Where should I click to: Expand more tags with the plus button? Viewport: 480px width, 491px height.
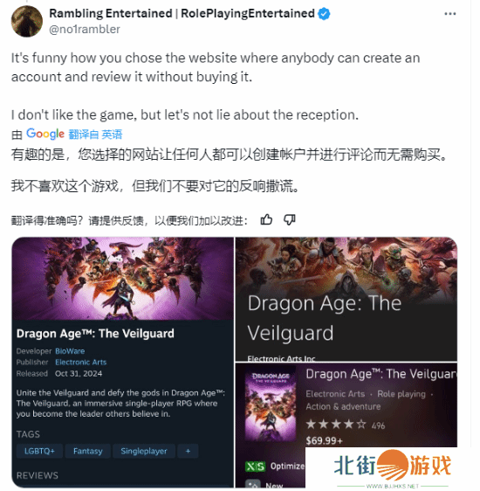tap(188, 451)
